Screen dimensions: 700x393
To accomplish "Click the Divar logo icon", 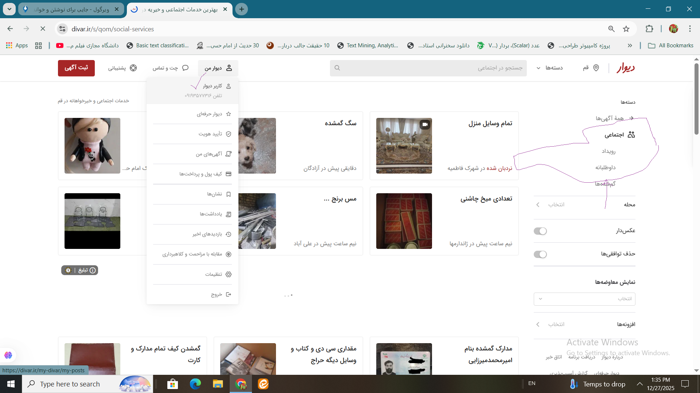I will tap(626, 68).
